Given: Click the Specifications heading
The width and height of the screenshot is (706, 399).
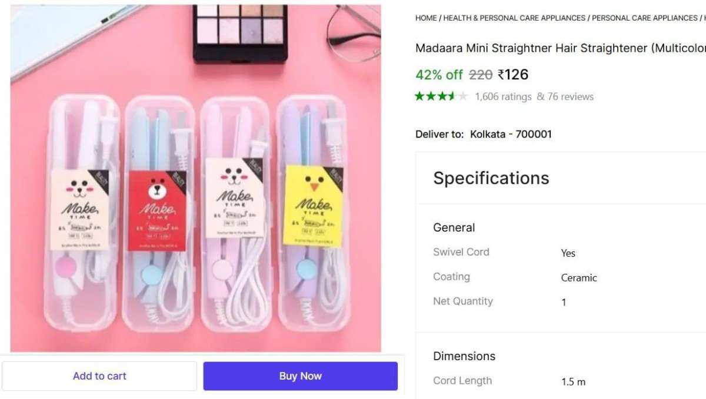Looking at the screenshot, I should [491, 178].
